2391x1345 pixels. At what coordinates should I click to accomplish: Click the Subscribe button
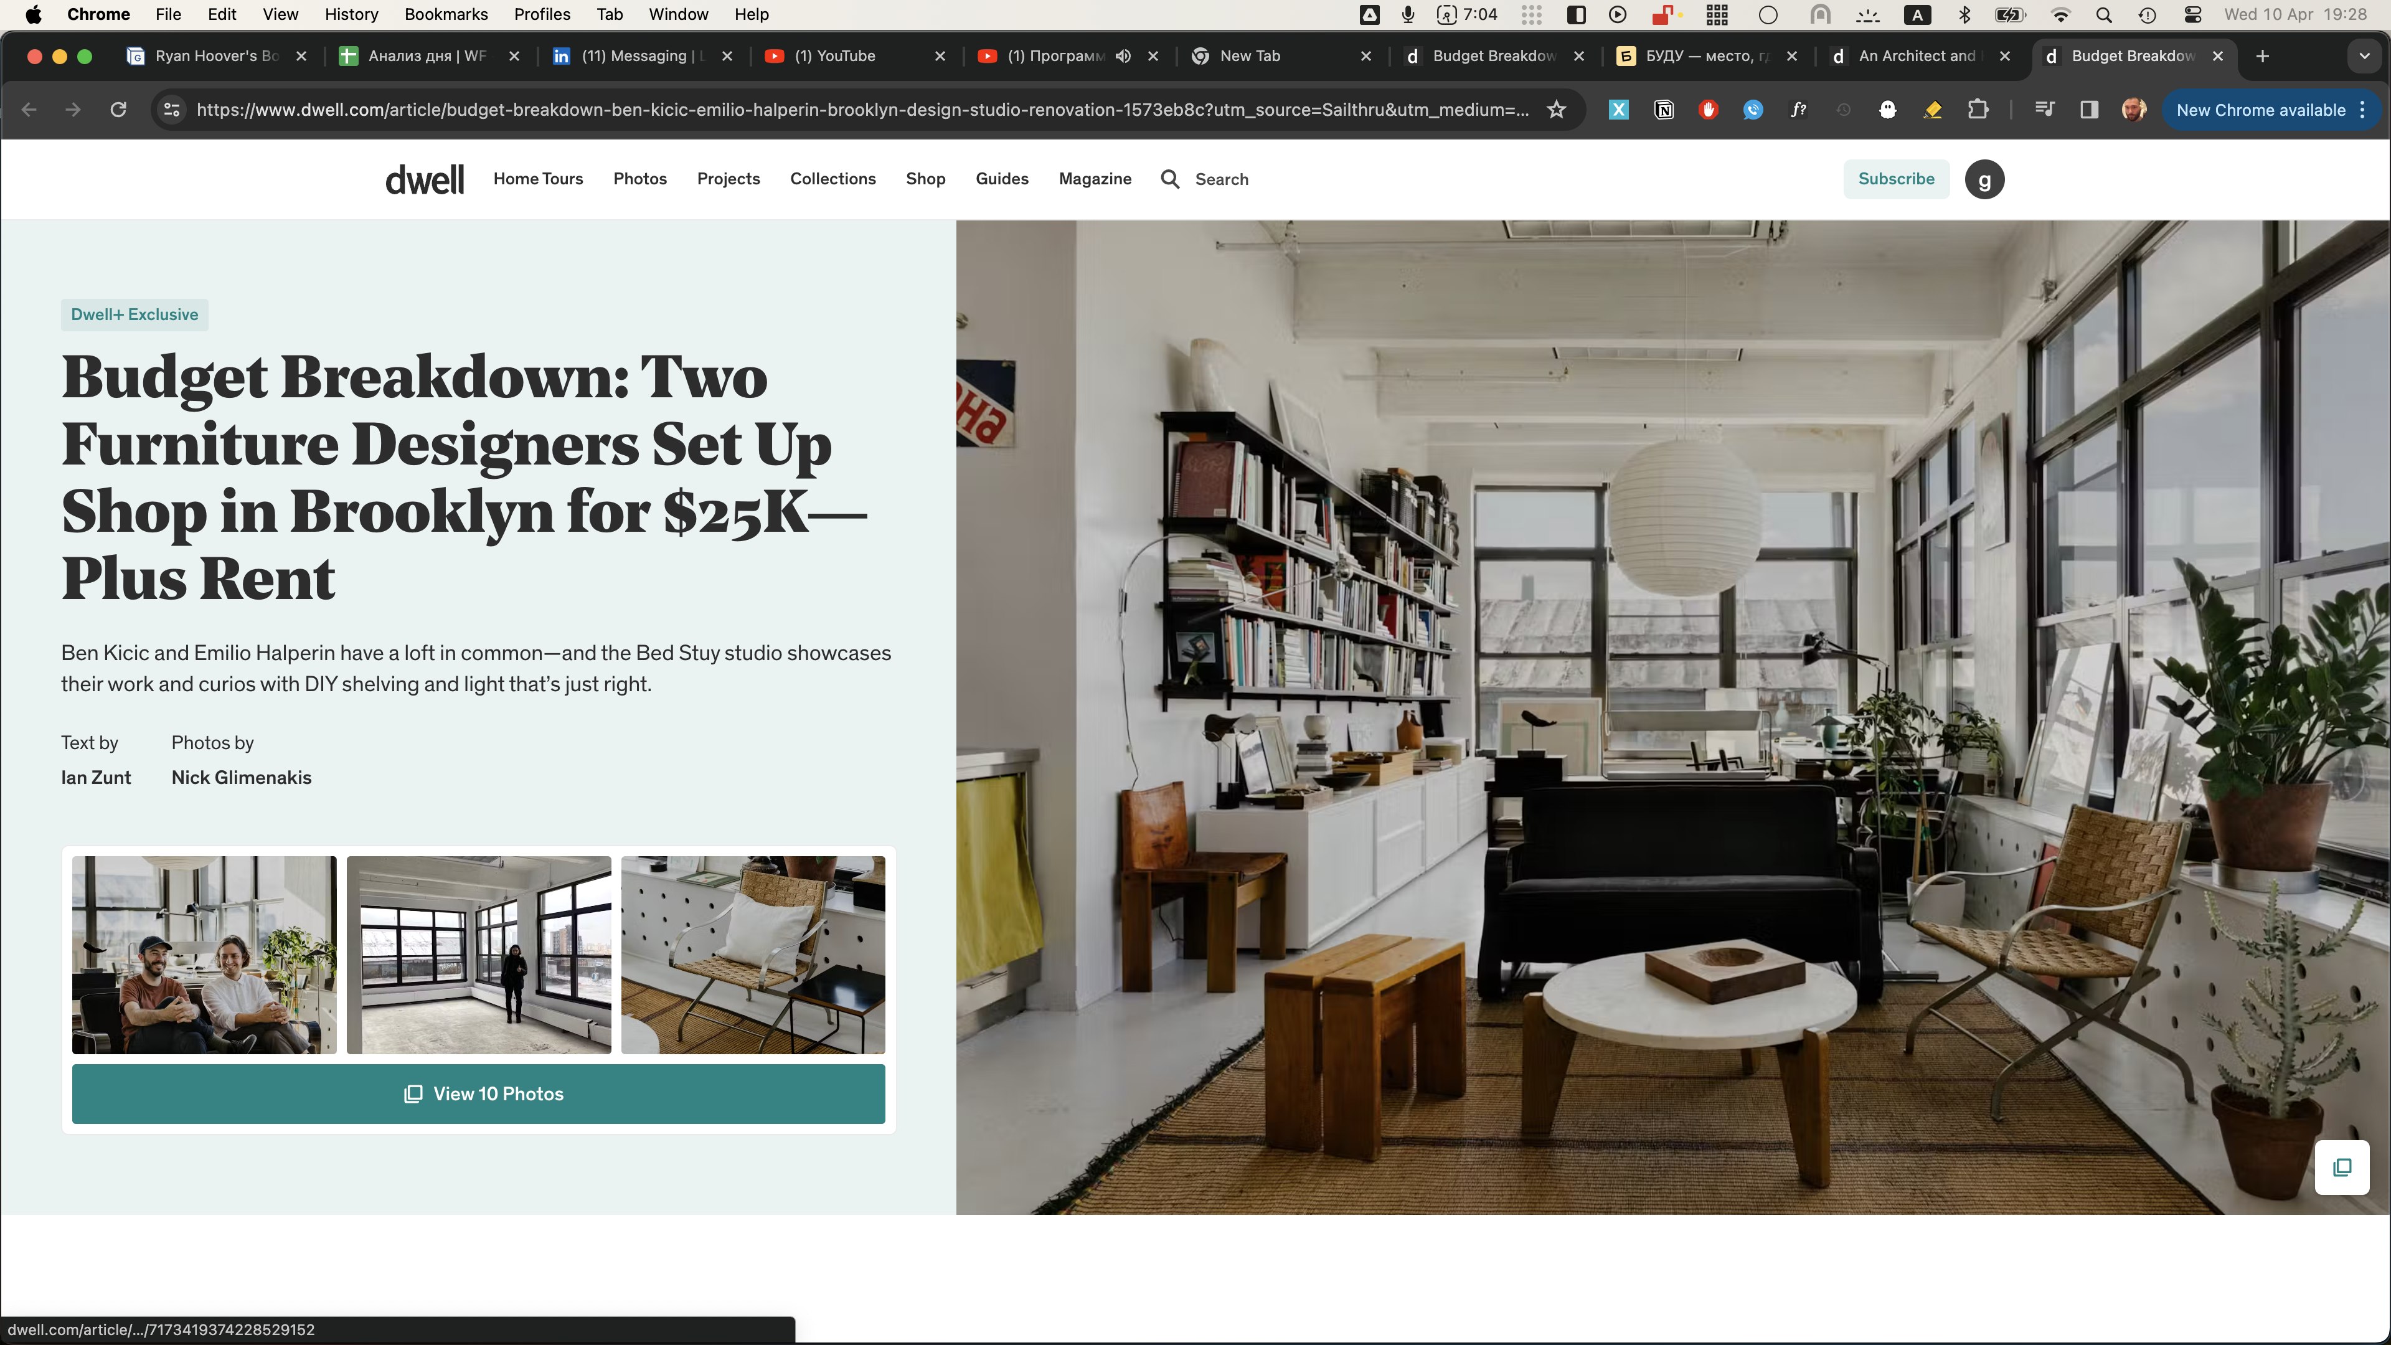tap(1895, 179)
